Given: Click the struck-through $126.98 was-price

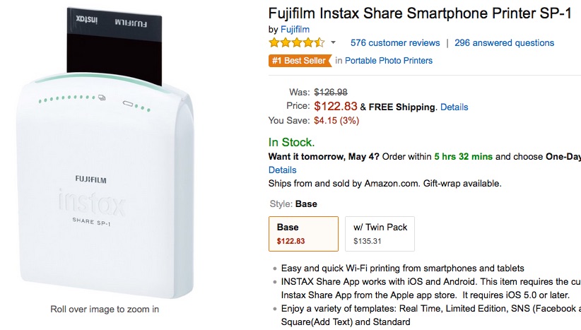Looking at the screenshot, I should coord(331,93).
